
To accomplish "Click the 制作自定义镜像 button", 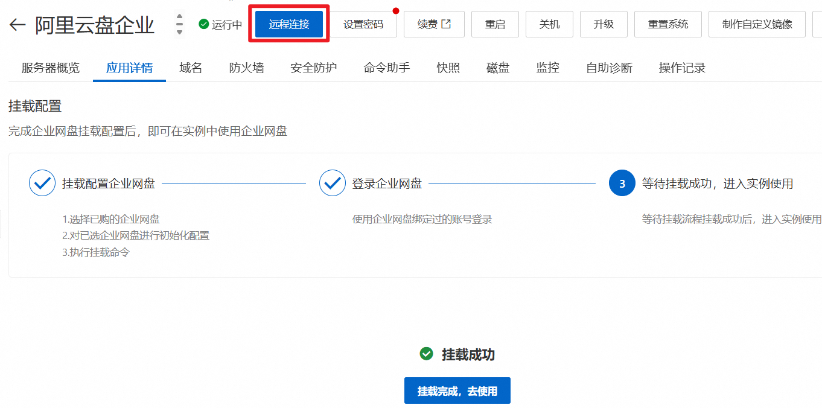I will tap(757, 24).
